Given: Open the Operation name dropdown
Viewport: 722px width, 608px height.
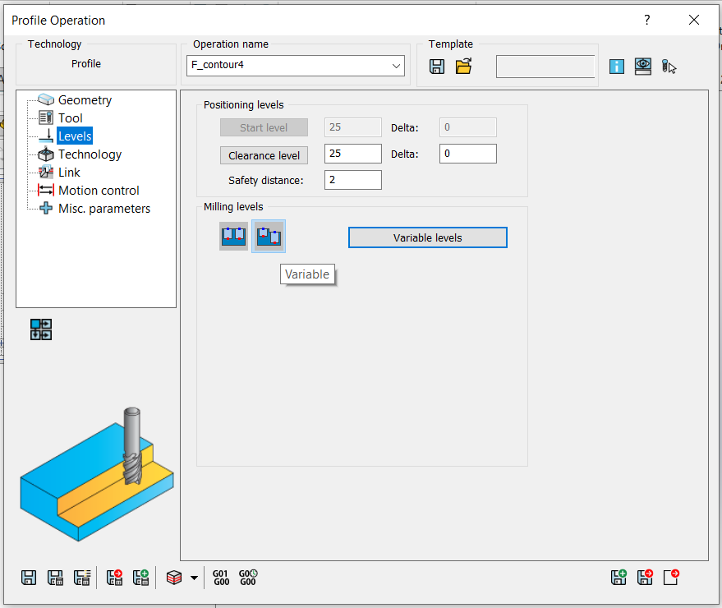Looking at the screenshot, I should (x=397, y=66).
